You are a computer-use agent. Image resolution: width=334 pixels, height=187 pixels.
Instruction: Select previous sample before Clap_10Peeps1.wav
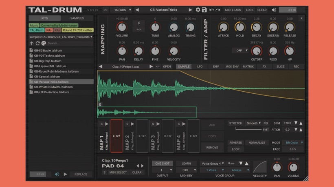(x=101, y=67)
